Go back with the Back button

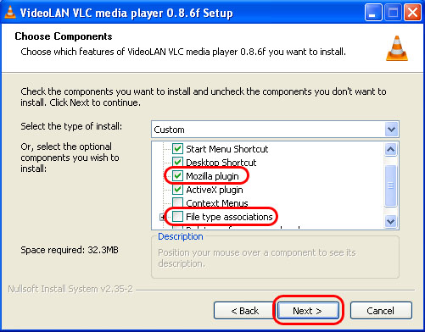coord(244,311)
